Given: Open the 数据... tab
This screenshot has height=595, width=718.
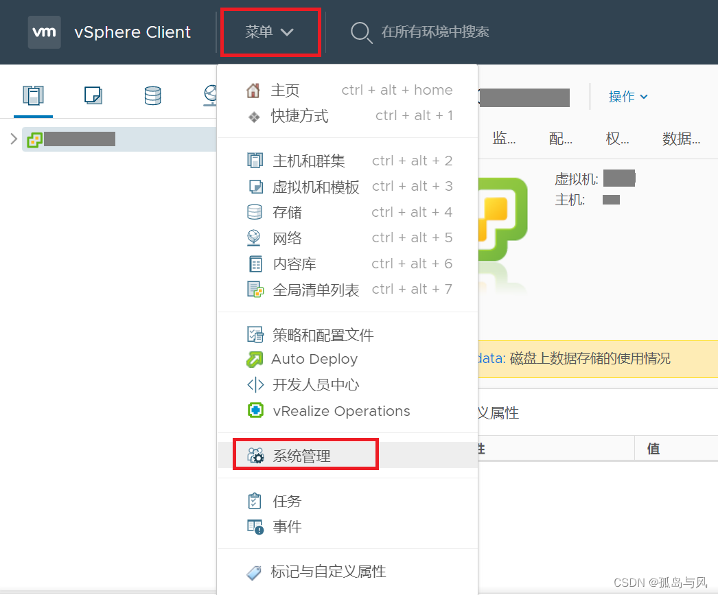Looking at the screenshot, I should 681,138.
